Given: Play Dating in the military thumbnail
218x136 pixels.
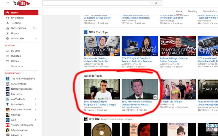Looking at the screenshot, I should click(178, 89).
